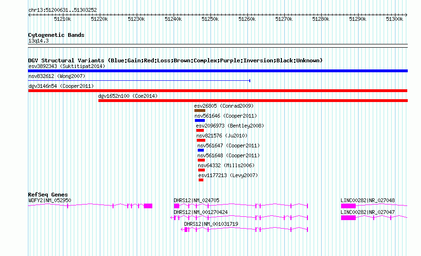The height and width of the screenshot is (256, 421).
Task: Click the Cytogenetic Bands track title
Action: (56, 35)
